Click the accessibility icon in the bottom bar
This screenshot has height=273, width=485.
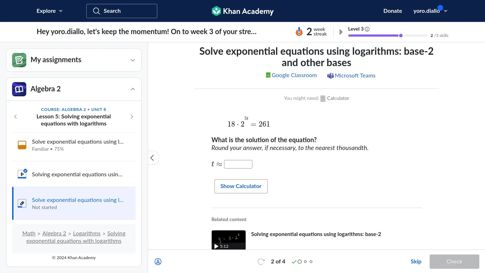click(158, 262)
